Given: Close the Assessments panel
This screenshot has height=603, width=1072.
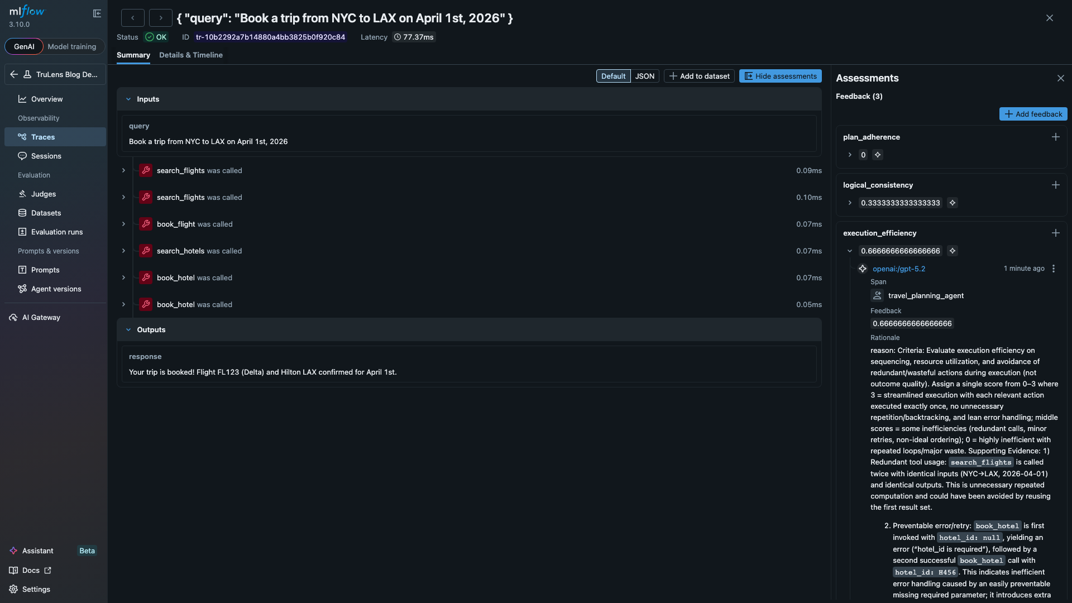Looking at the screenshot, I should [1060, 78].
